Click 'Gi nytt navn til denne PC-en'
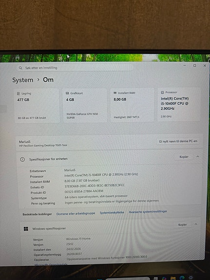This screenshot has height=280, width=210. coord(178,141)
